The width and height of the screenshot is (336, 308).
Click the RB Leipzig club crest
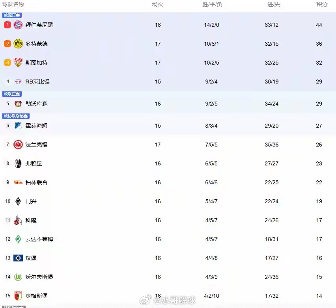pyautogui.click(x=18, y=82)
